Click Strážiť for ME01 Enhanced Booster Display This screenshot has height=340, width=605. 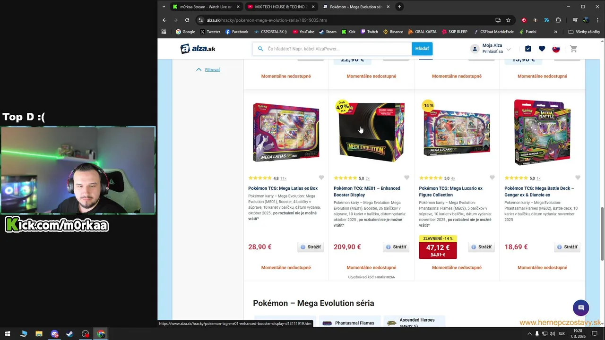(x=396, y=247)
